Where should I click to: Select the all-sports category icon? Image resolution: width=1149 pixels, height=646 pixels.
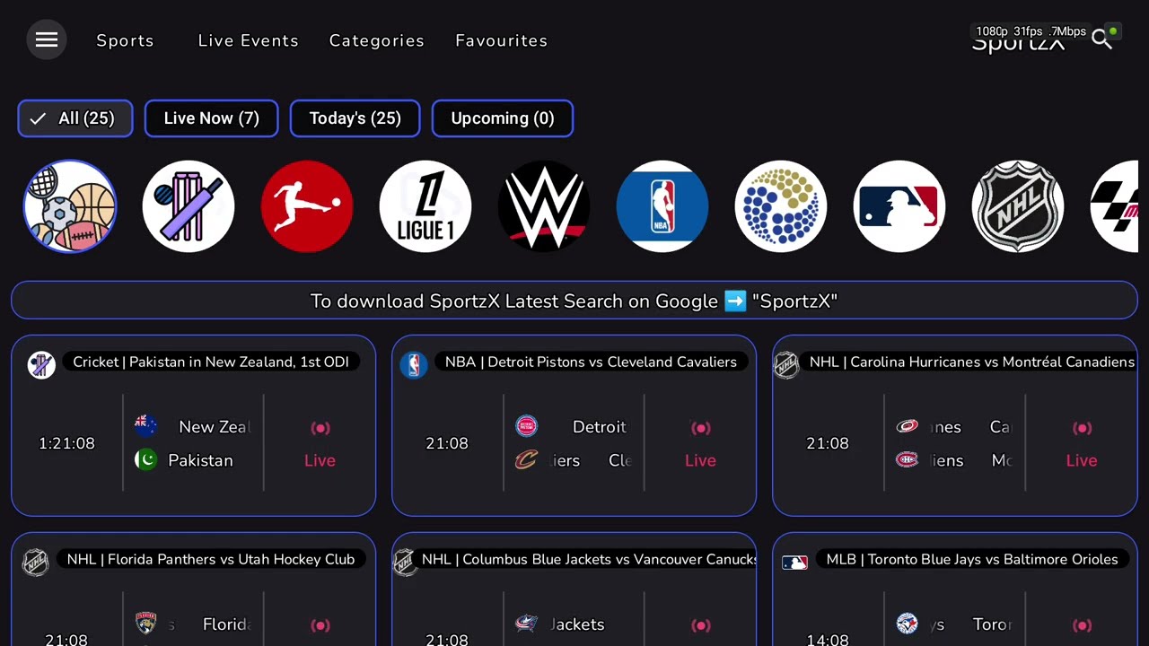[x=70, y=206]
